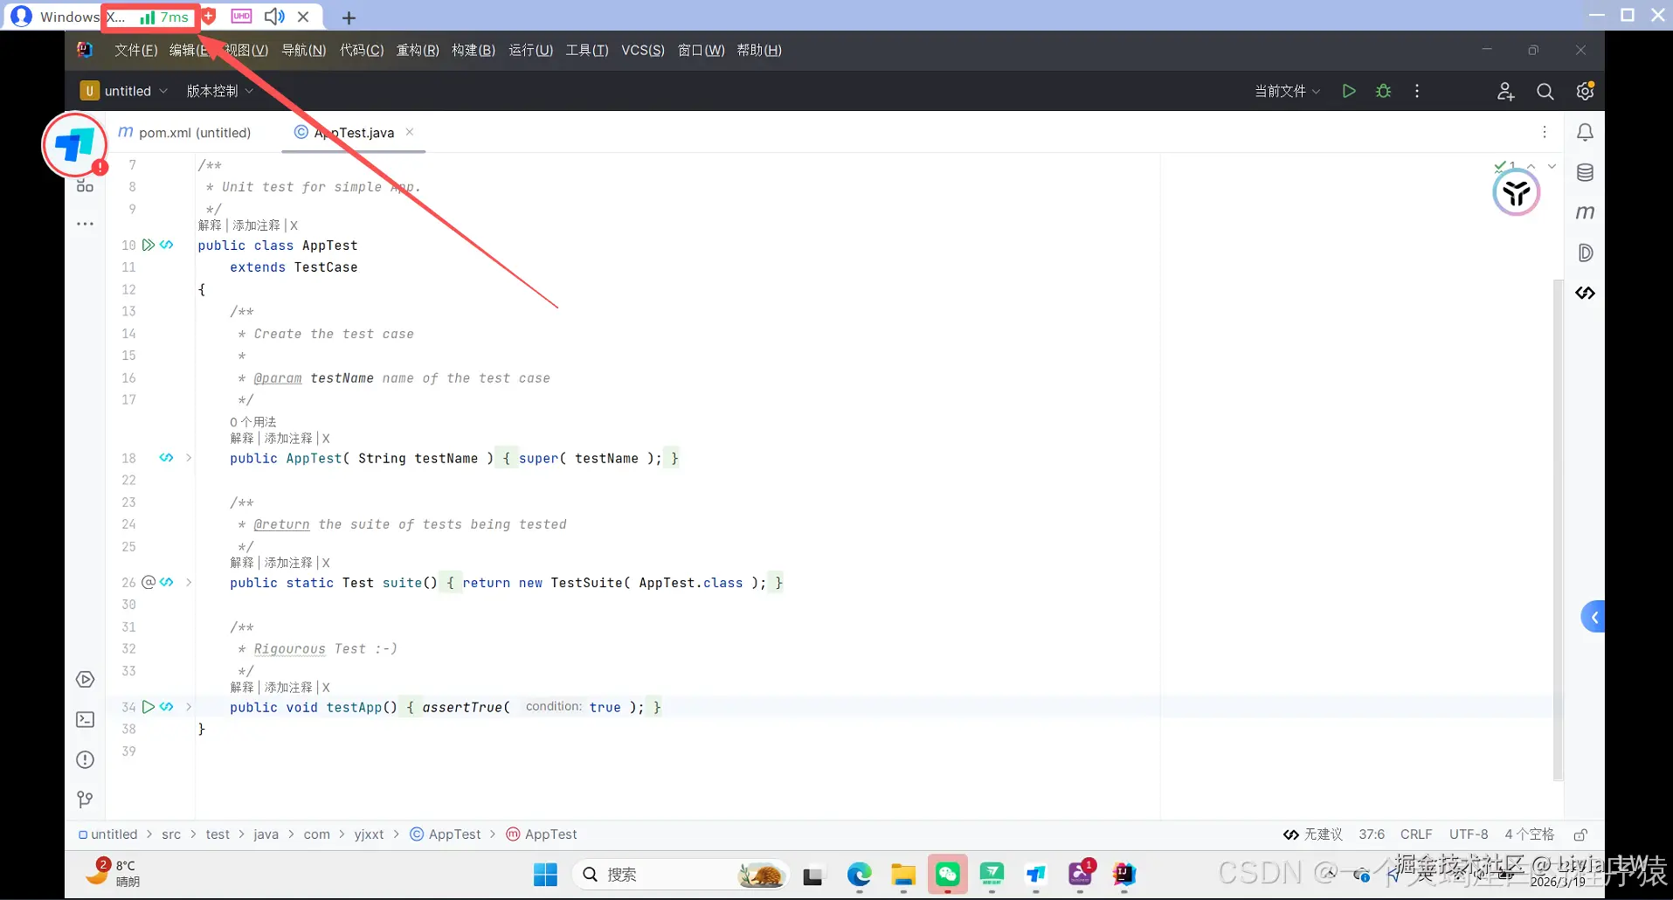Open the Maven tool window

point(1585,212)
